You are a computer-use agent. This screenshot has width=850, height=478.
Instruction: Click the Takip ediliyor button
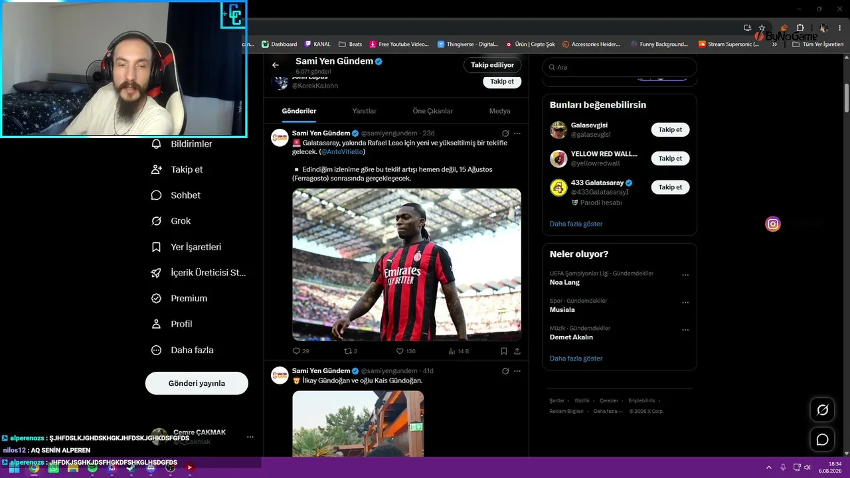pyautogui.click(x=492, y=65)
